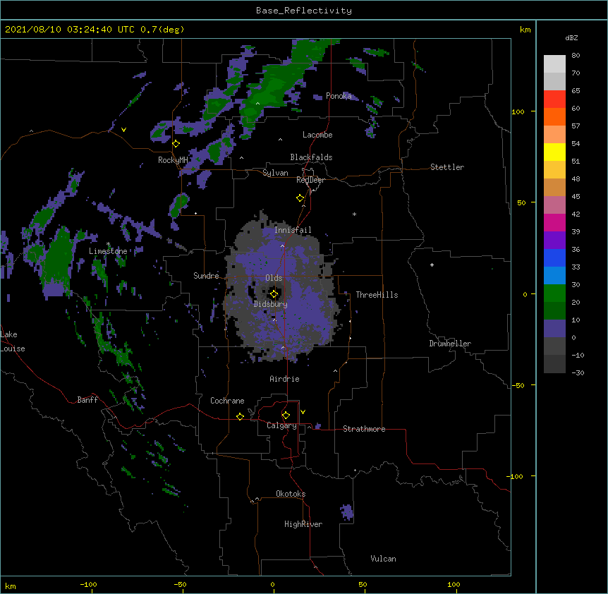Pick the lightest gray 70-80 dBZ swatch
Image resolution: width=608 pixels, height=594 pixels.
click(554, 64)
